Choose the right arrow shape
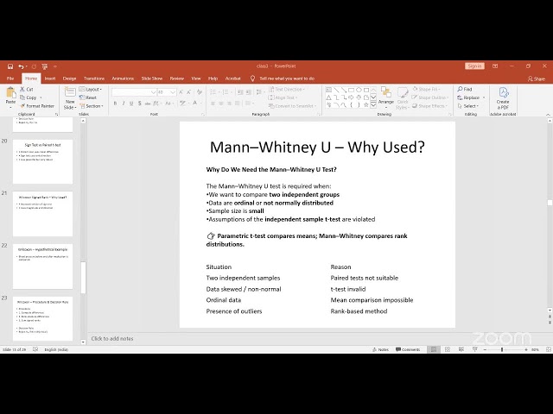This screenshot has height=414, width=553. 352,97
